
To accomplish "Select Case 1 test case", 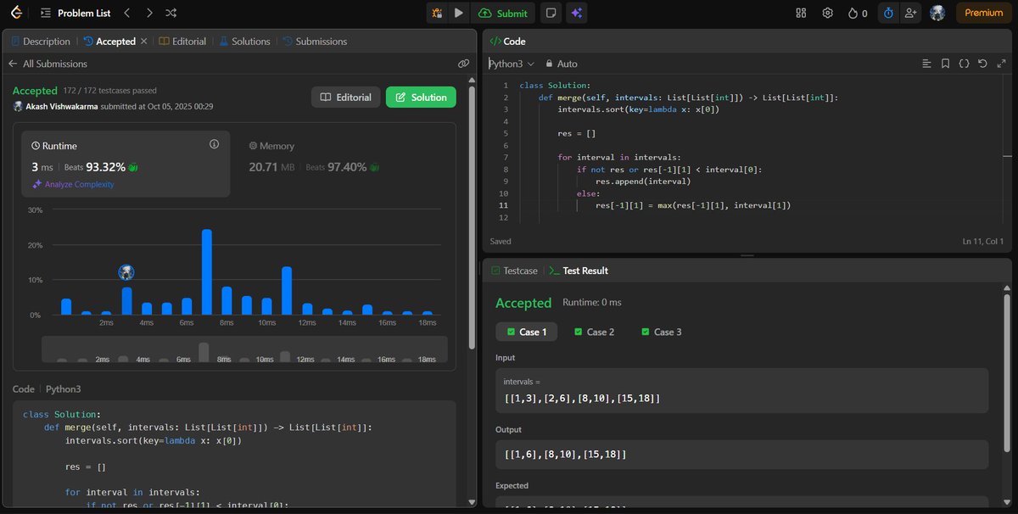I will 527,332.
